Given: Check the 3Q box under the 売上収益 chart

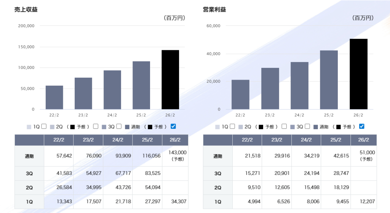Looking at the screenshot, I should pyautogui.click(x=119, y=127).
